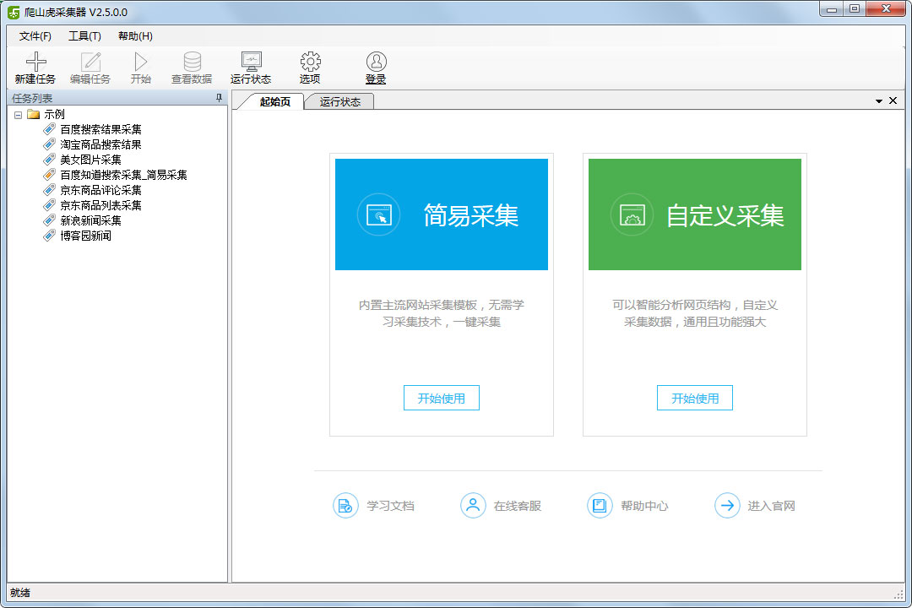The image size is (912, 608).
Task: Open the 工具(T) menu
Action: (84, 36)
